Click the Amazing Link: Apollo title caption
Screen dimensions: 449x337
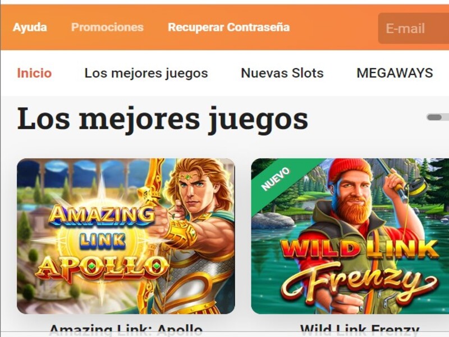point(126,330)
